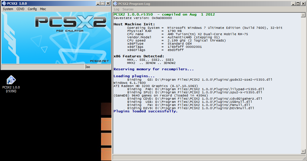Click the PCSX2 main window title icon
Viewport: 307px width, 161px height.
4,3
